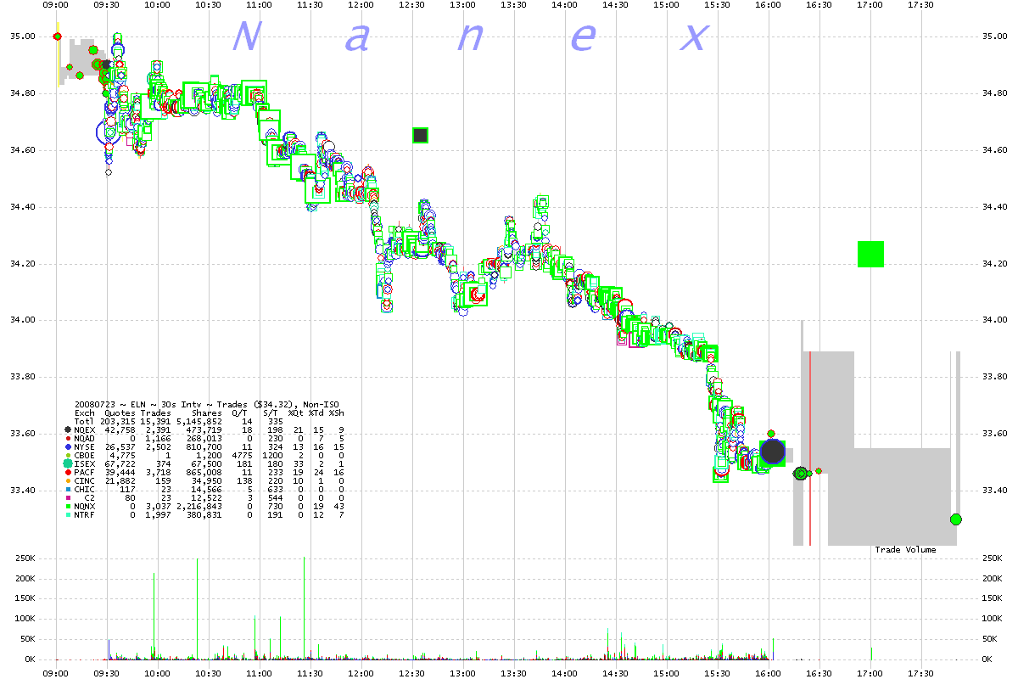This screenshot has width=1018, height=679.
Task: Click the 'Q/T' column header
Action: tap(241, 413)
